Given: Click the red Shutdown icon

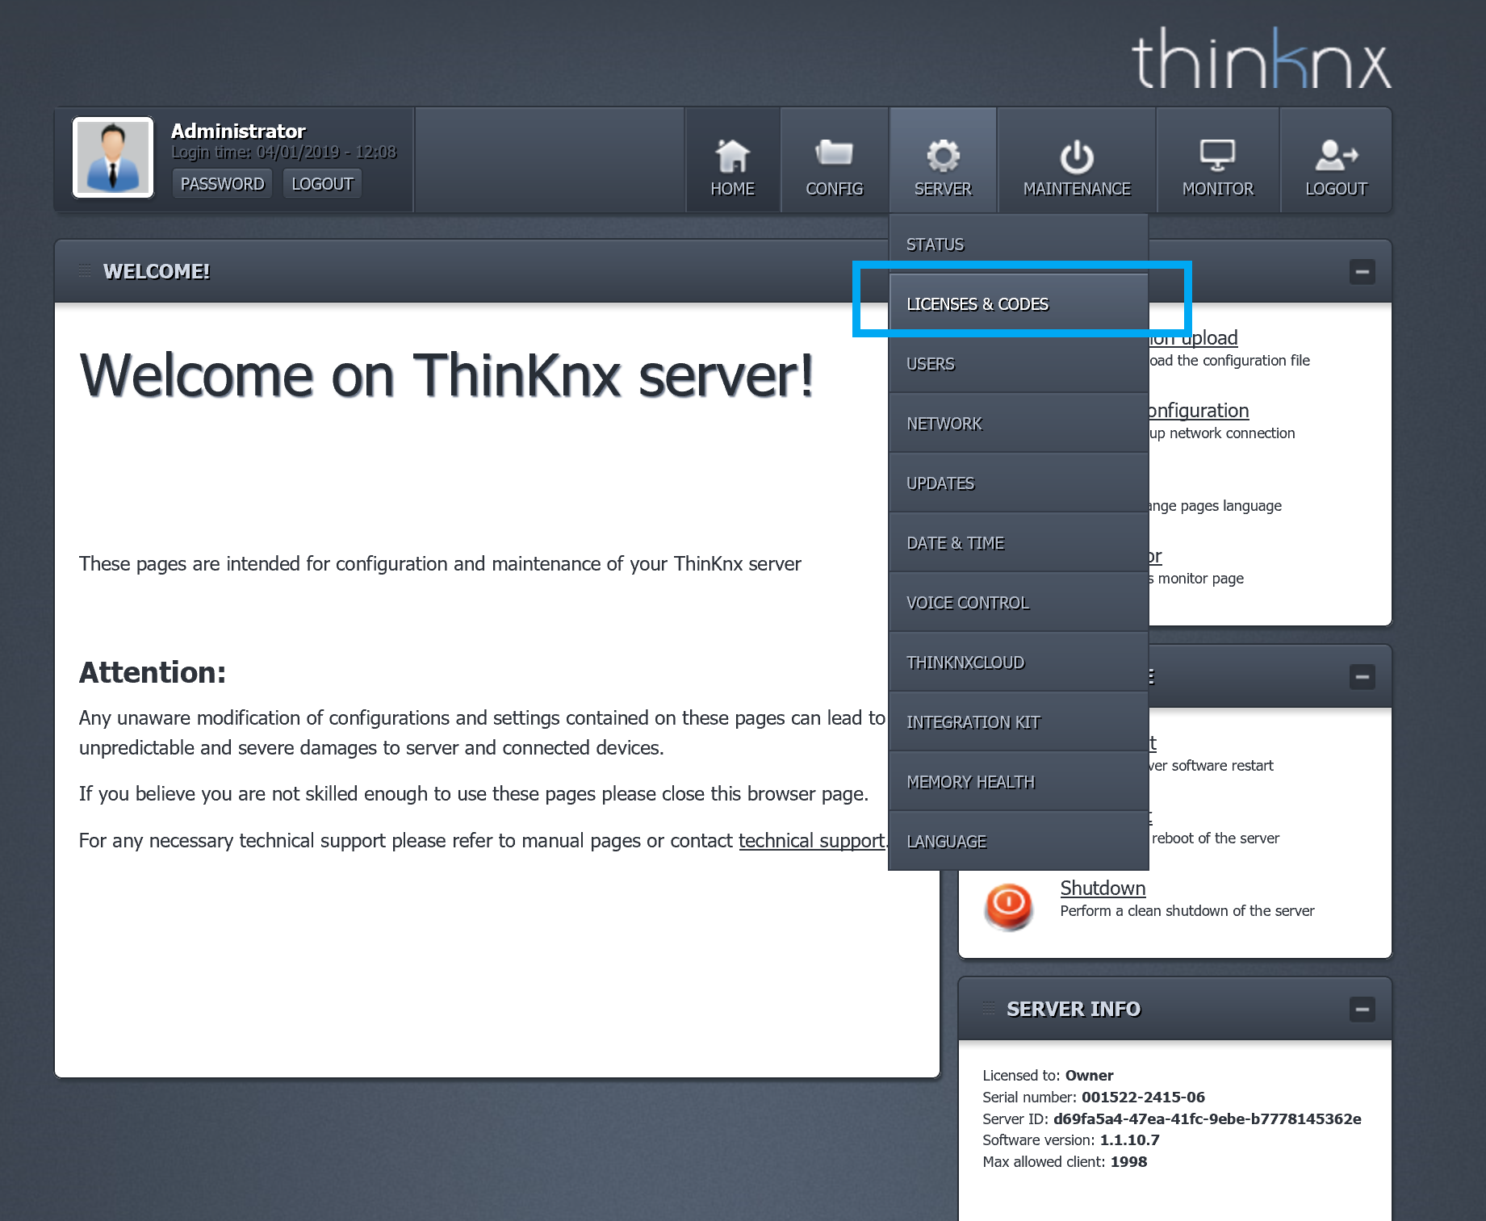Looking at the screenshot, I should click(x=1008, y=905).
